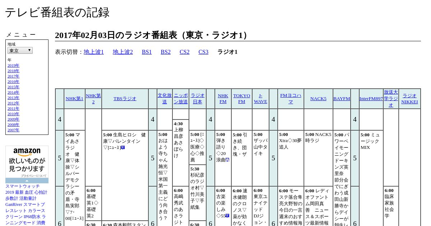The height and width of the screenshot is (226, 431).
Task: Click the 6:00 基礎英1 program cell
Action: tap(93, 203)
